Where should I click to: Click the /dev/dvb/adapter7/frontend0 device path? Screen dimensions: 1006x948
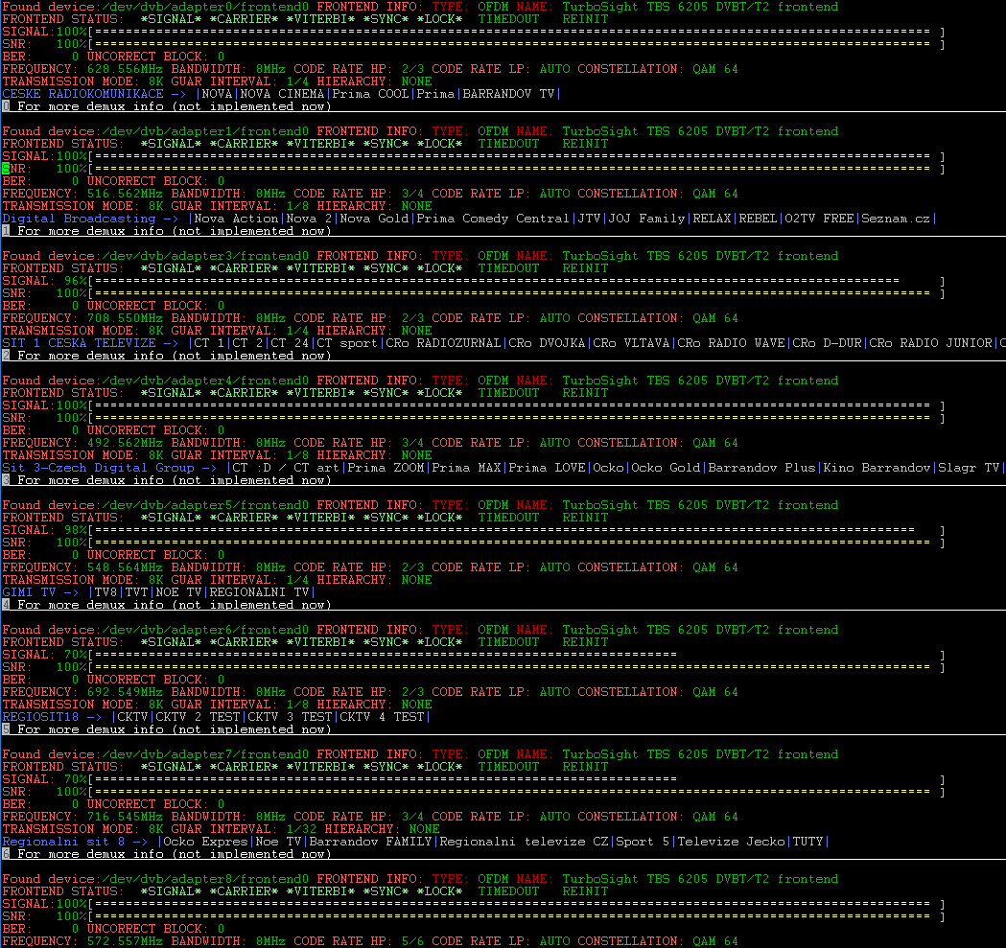(205, 754)
